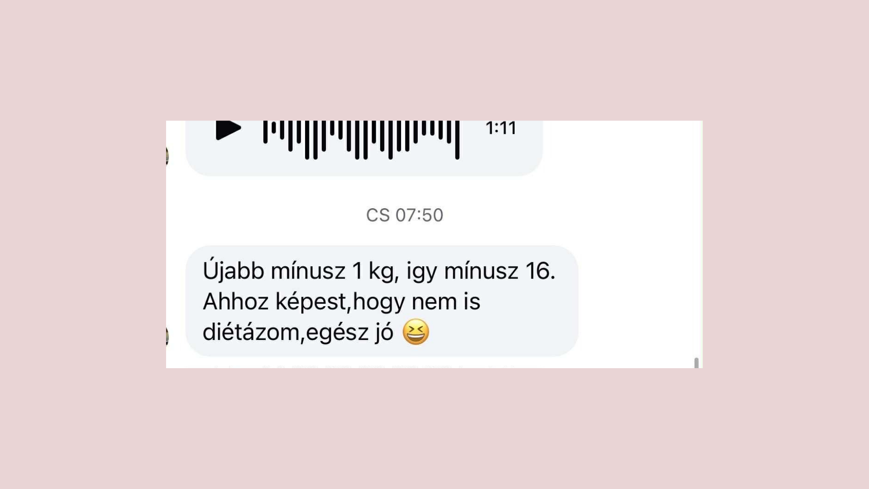Play the voice message
The image size is (869, 489).
228,130
